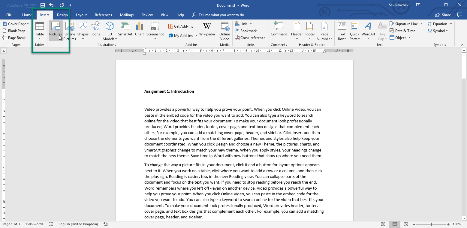
Task: Toggle AutoSave switch
Action: pos(30,5)
